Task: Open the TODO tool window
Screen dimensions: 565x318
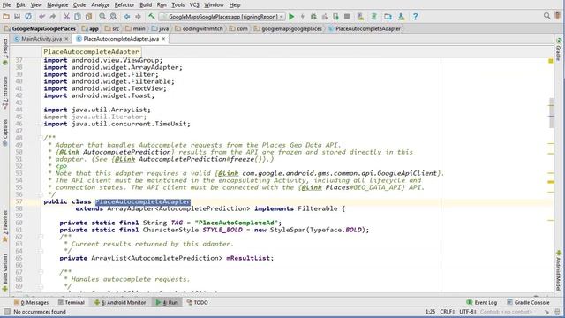Action: (198, 302)
